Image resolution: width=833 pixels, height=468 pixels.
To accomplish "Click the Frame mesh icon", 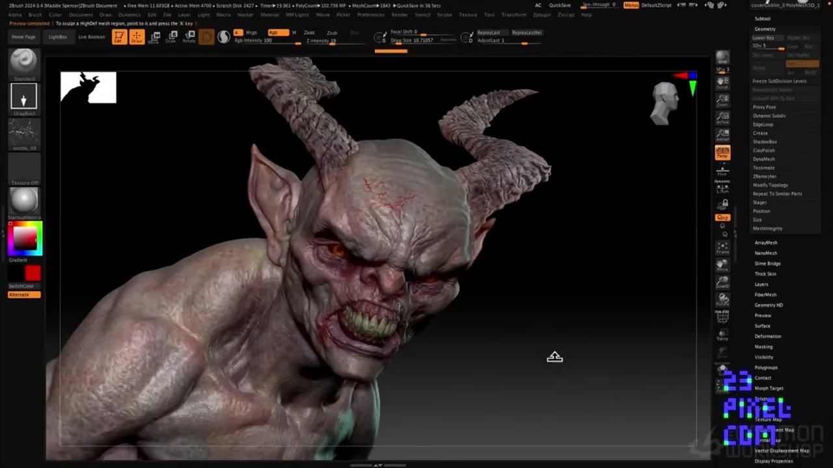I will click(722, 248).
